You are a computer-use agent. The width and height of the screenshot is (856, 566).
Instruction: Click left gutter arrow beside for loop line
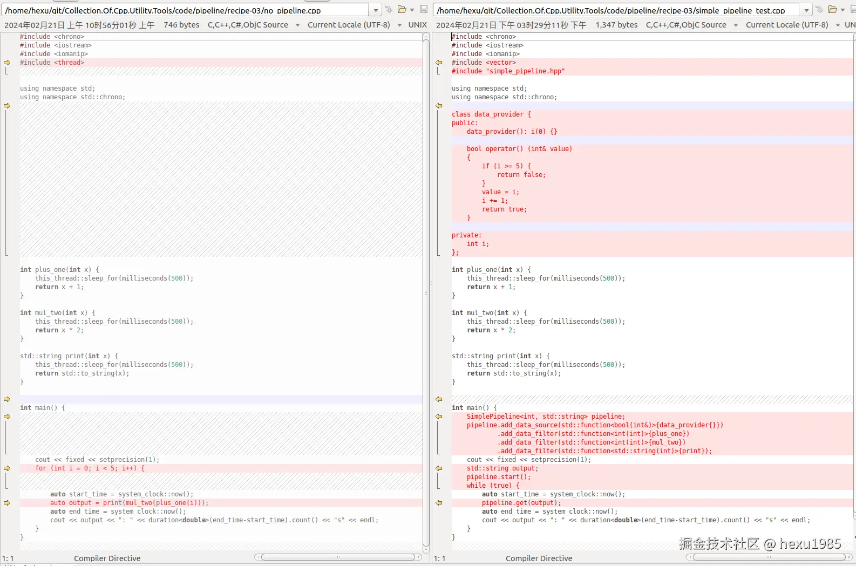point(7,468)
